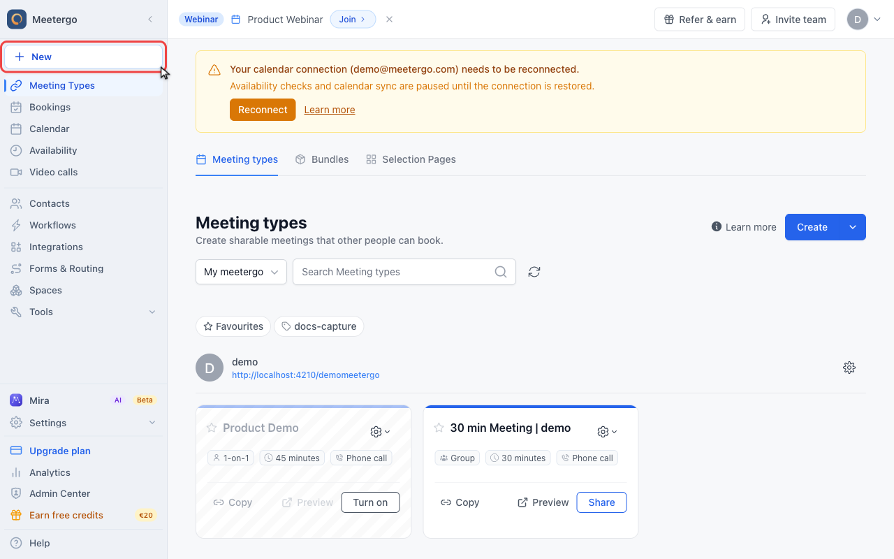Open the localhost demomeetergo profile link

(x=306, y=375)
